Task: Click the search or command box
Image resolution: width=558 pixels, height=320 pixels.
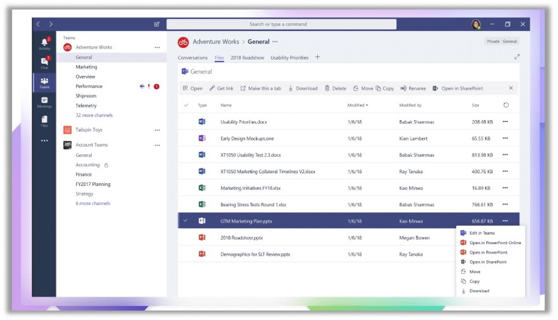Action: click(281, 24)
